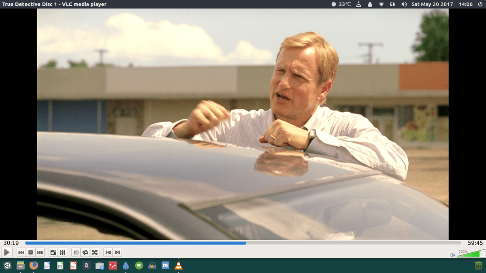Stop playback with the stop button
Viewport: 486px width, 273px height.
[30, 252]
